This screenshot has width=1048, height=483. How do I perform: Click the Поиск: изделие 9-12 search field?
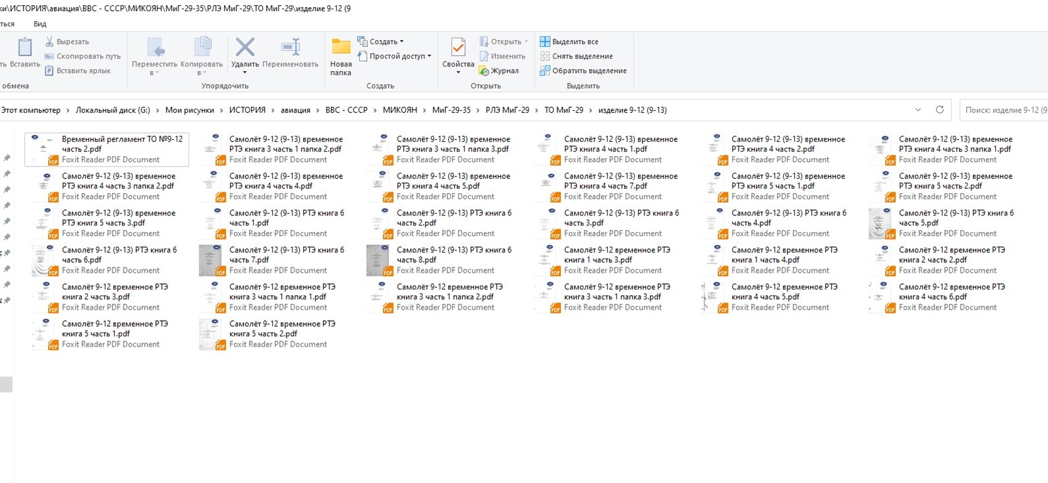(x=1003, y=110)
